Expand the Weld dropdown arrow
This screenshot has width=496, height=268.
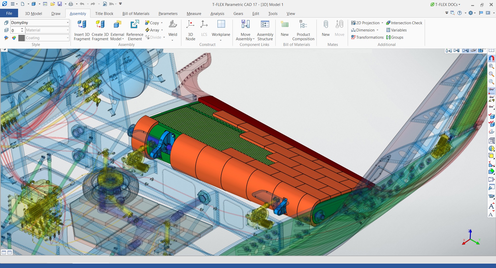[172, 40]
